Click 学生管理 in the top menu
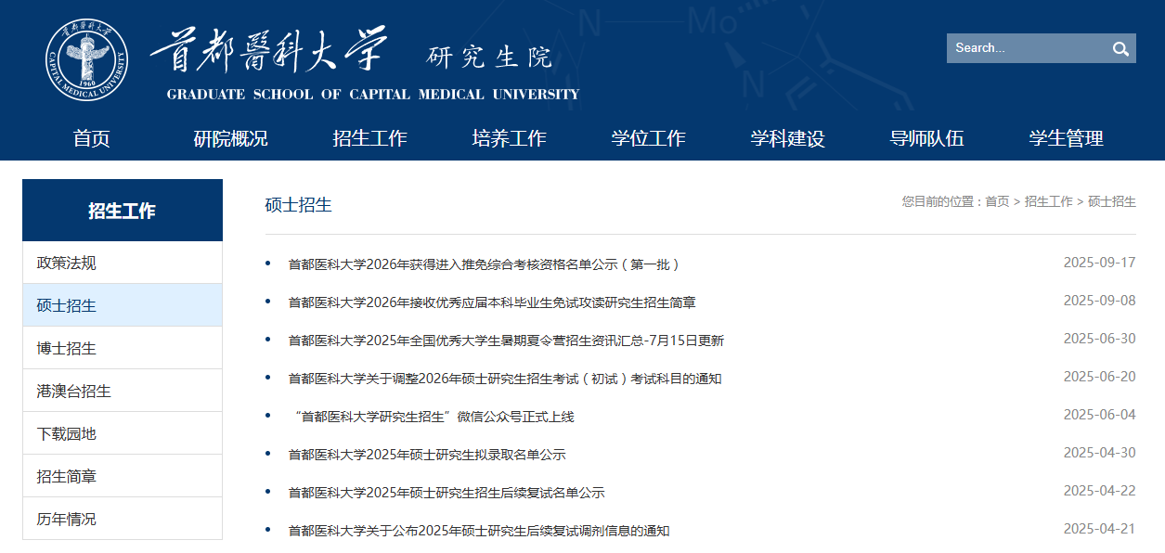1165x553 pixels. (1066, 138)
